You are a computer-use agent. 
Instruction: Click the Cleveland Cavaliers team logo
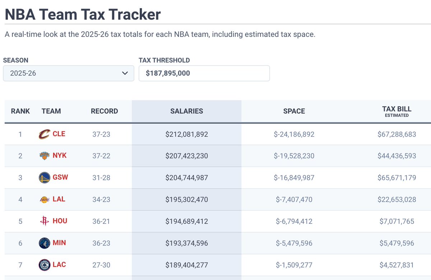(x=44, y=134)
